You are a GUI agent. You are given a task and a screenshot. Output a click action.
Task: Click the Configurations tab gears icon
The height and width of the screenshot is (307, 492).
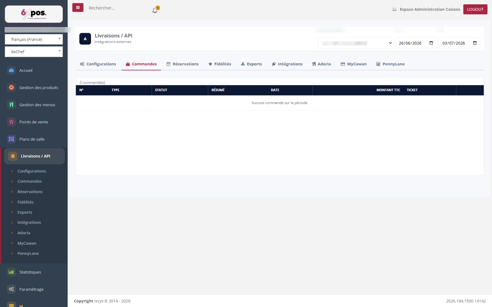[82, 64]
